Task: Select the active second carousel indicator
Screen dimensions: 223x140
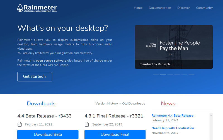Action: [x=163, y=74]
